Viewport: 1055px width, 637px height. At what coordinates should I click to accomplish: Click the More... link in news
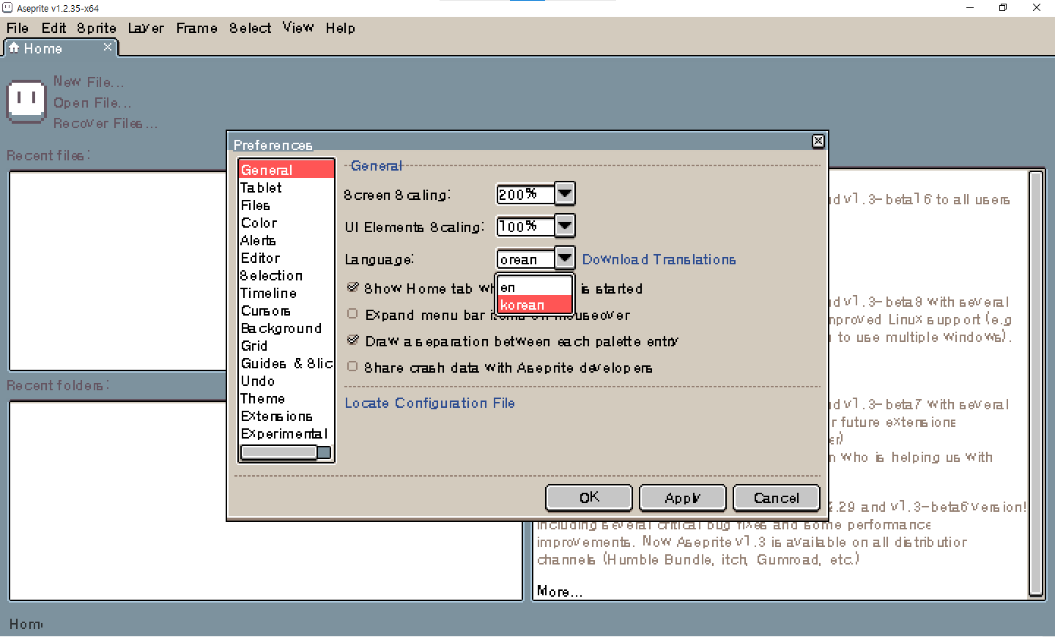coord(560,591)
